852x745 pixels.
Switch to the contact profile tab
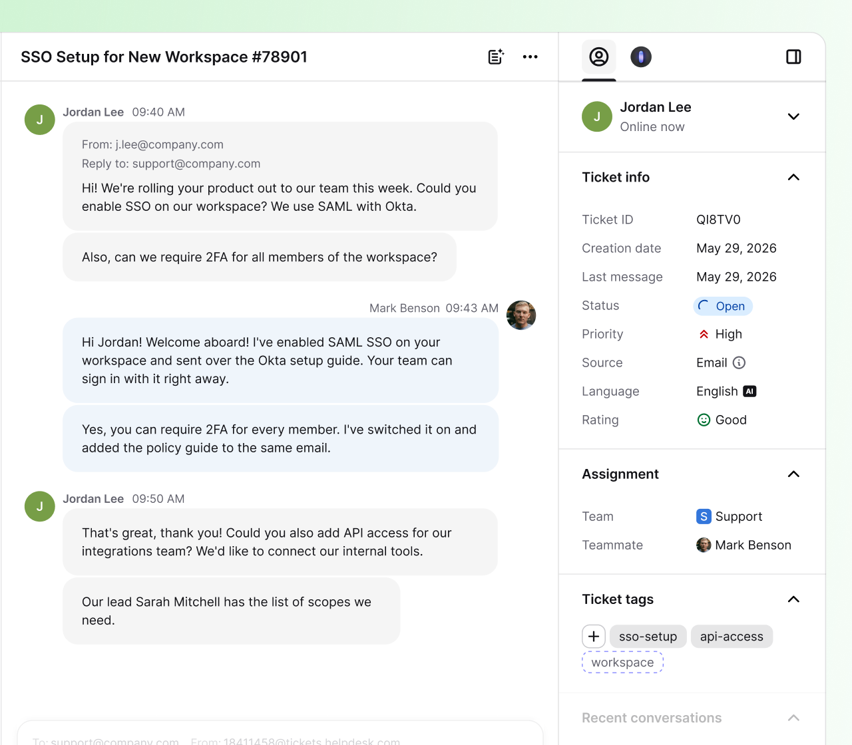pos(599,57)
